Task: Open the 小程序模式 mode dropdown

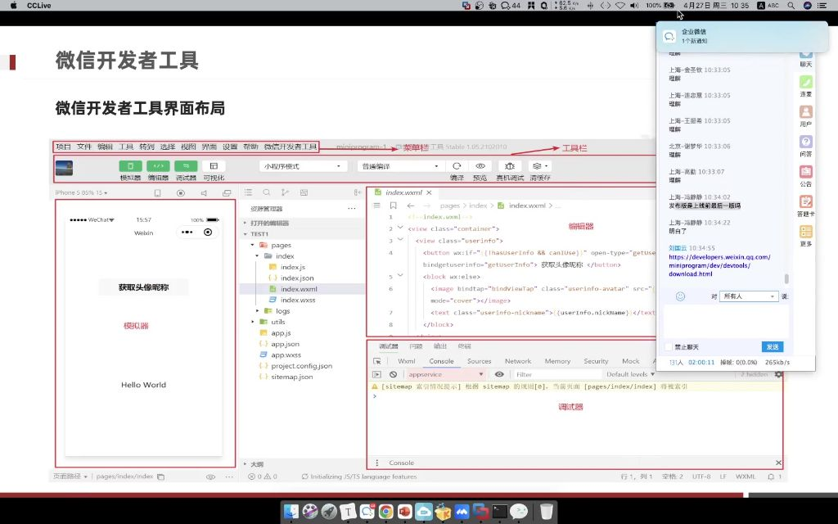Action: point(303,166)
